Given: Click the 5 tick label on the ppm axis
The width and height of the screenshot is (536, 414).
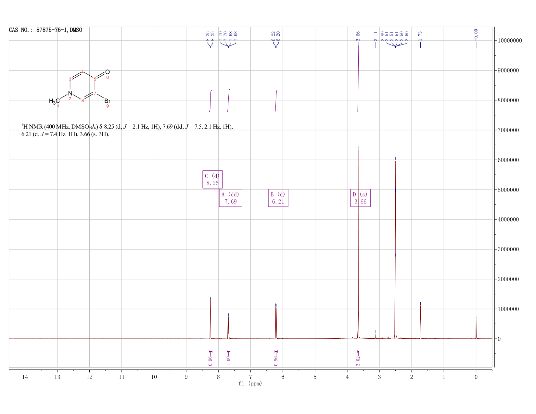Looking at the screenshot, I should pyautogui.click(x=315, y=377).
